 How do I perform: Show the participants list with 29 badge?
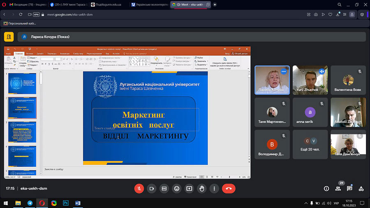click(x=338, y=188)
